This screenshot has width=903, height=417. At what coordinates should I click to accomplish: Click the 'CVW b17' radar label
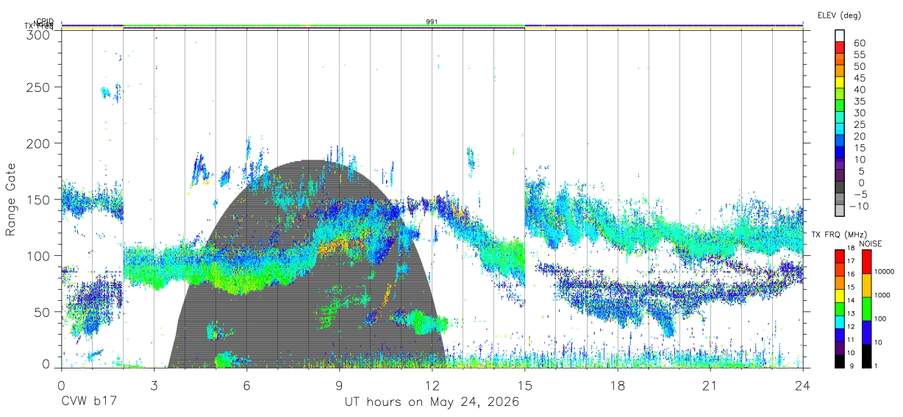pos(88,402)
